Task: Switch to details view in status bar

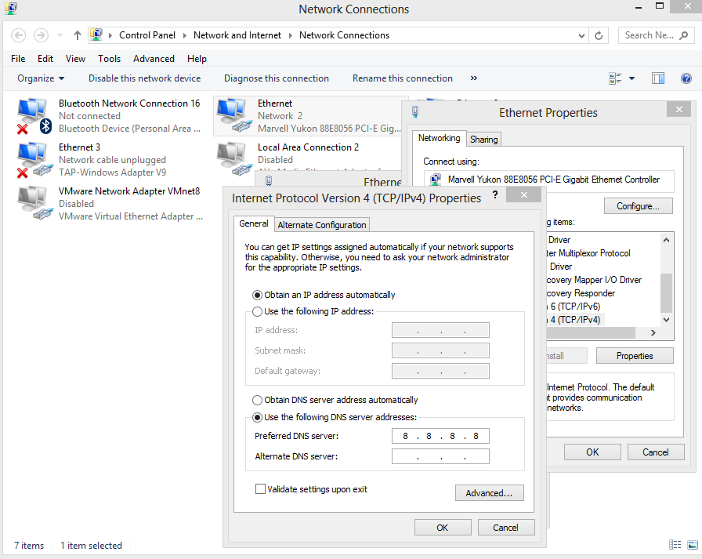Action: tap(675, 545)
